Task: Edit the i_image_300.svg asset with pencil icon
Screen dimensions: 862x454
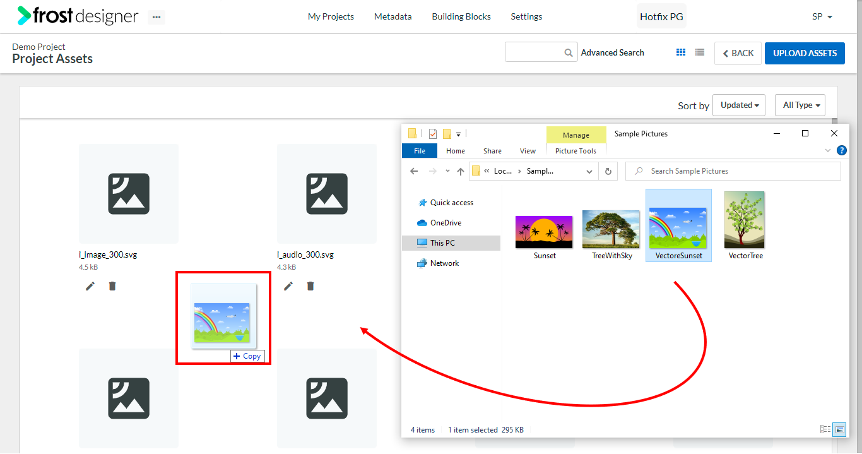Action: [90, 286]
